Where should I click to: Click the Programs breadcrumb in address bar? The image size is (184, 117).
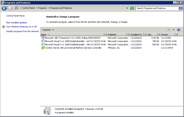pyautogui.click(x=42, y=8)
